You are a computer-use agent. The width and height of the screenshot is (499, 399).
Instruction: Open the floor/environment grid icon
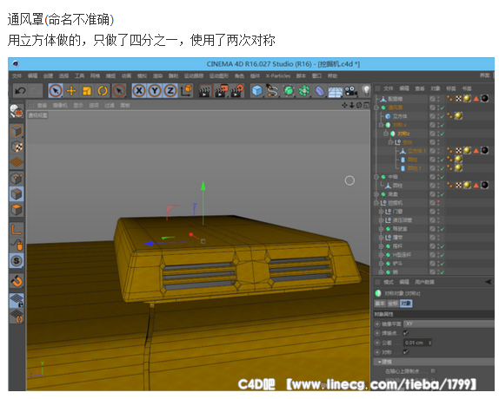click(x=335, y=91)
